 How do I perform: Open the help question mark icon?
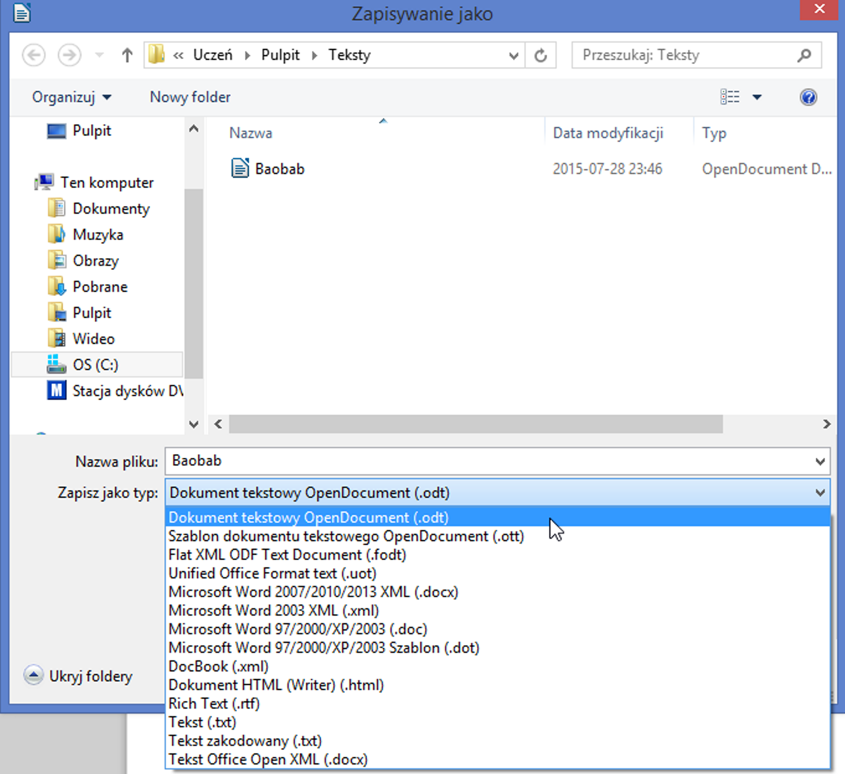pos(808,97)
